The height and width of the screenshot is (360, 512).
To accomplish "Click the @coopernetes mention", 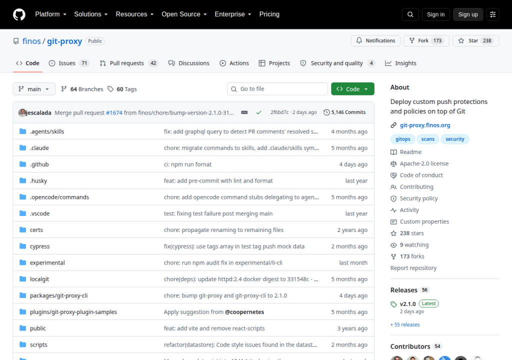I will [x=244, y=312].
